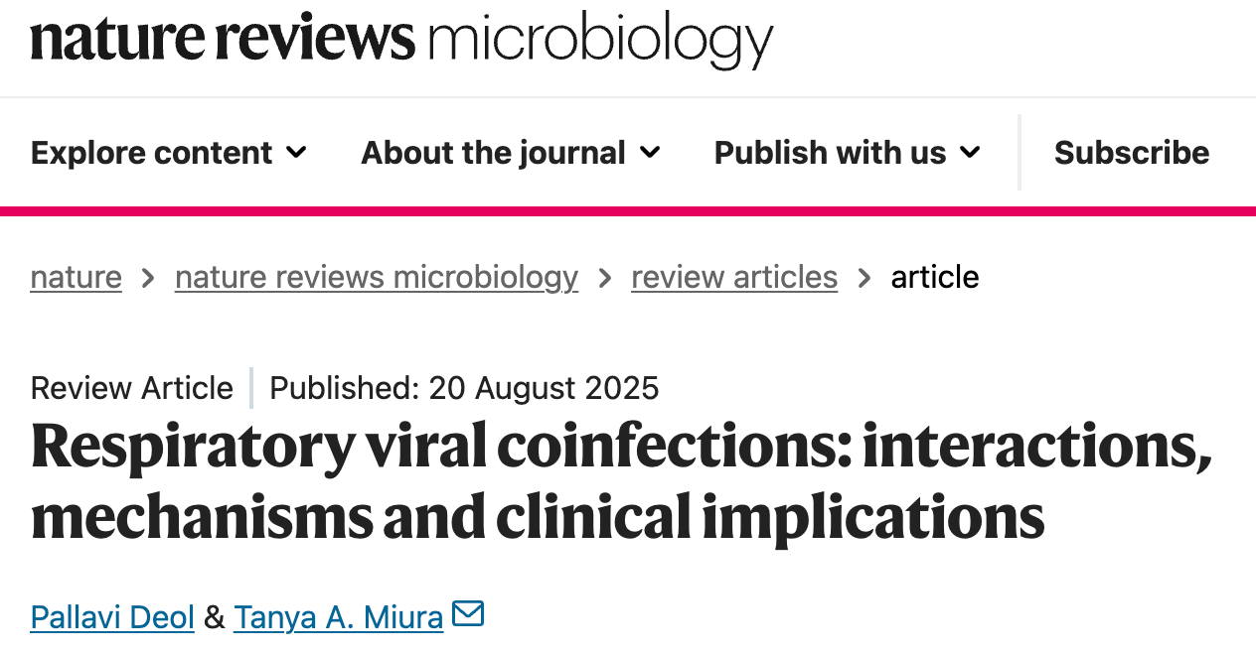The width and height of the screenshot is (1256, 653).
Task: Click the nature reviews microbiology journal logo
Action: (x=401, y=40)
